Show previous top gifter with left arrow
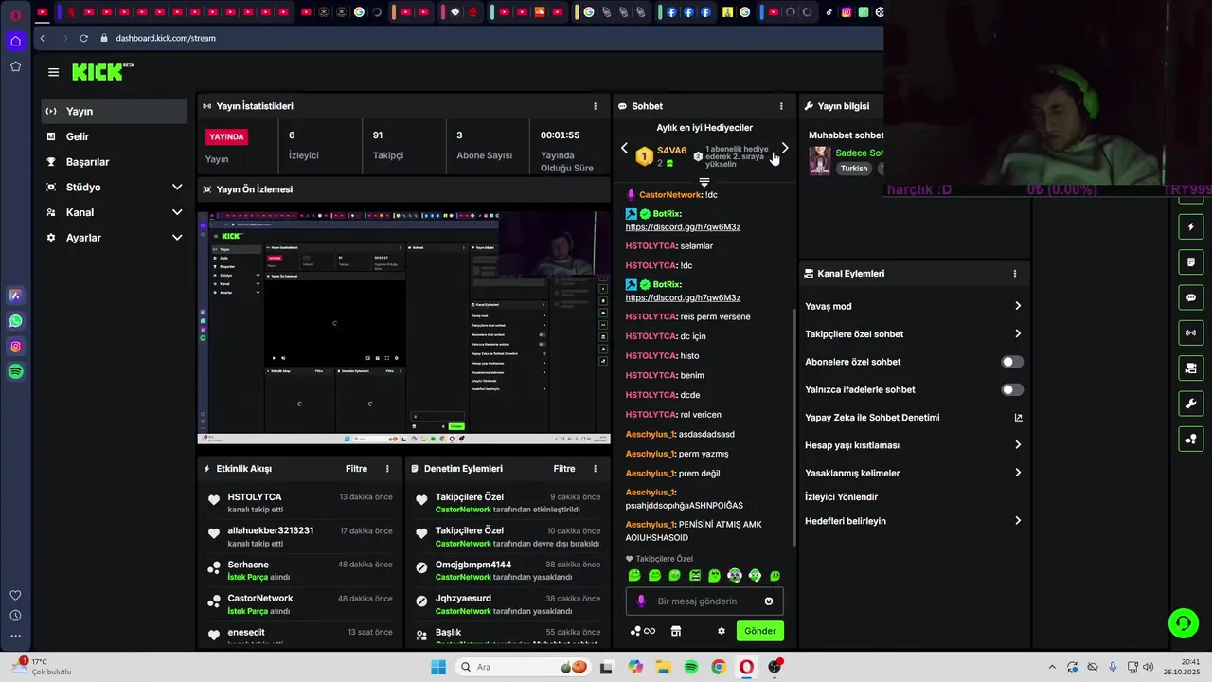The height and width of the screenshot is (682, 1212). coord(624,148)
